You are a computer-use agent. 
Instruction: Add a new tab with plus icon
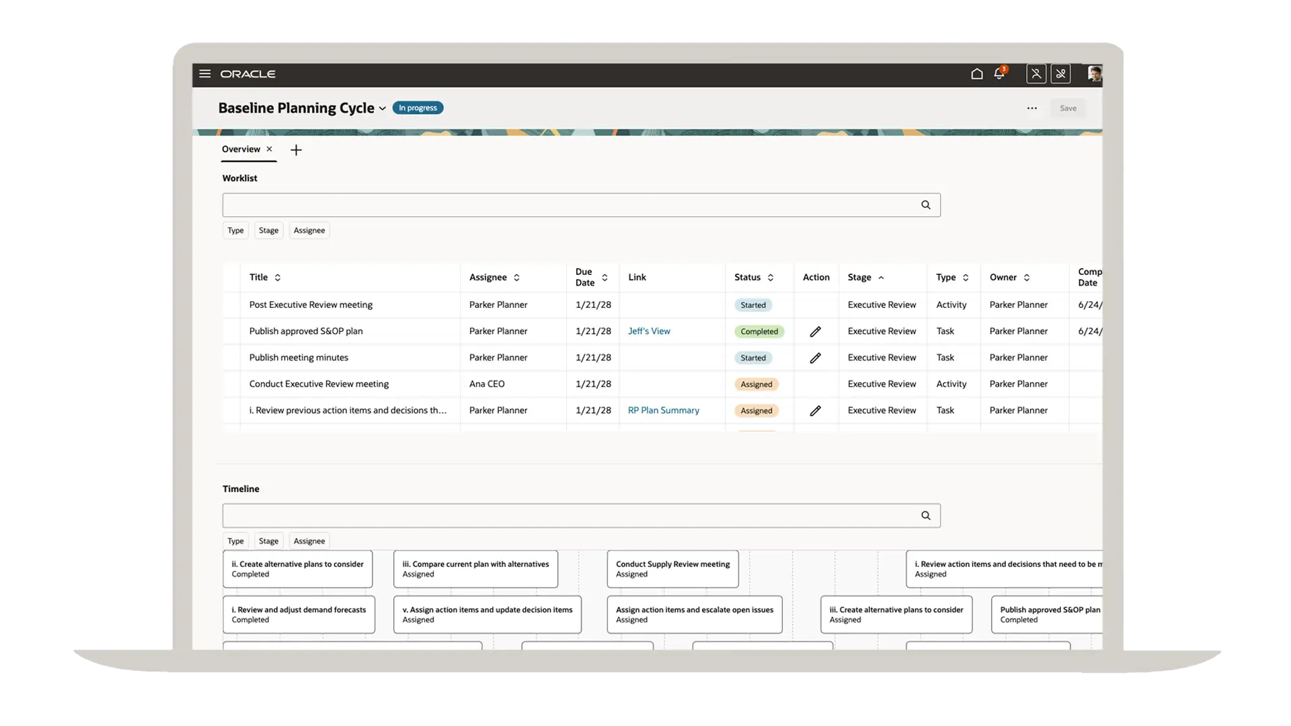pos(296,150)
